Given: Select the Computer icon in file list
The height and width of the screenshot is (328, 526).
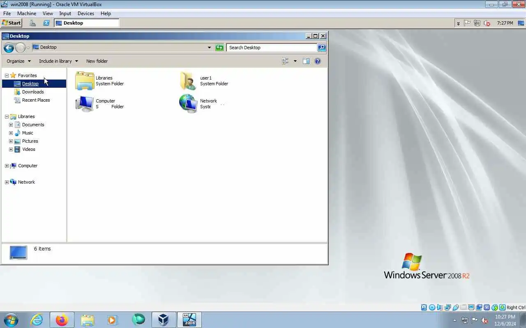Looking at the screenshot, I should coord(85,104).
